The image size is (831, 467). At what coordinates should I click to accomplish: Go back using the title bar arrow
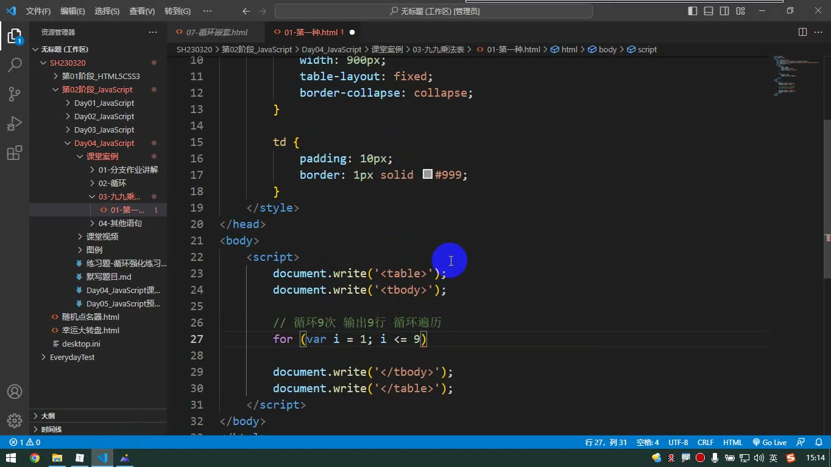[246, 11]
